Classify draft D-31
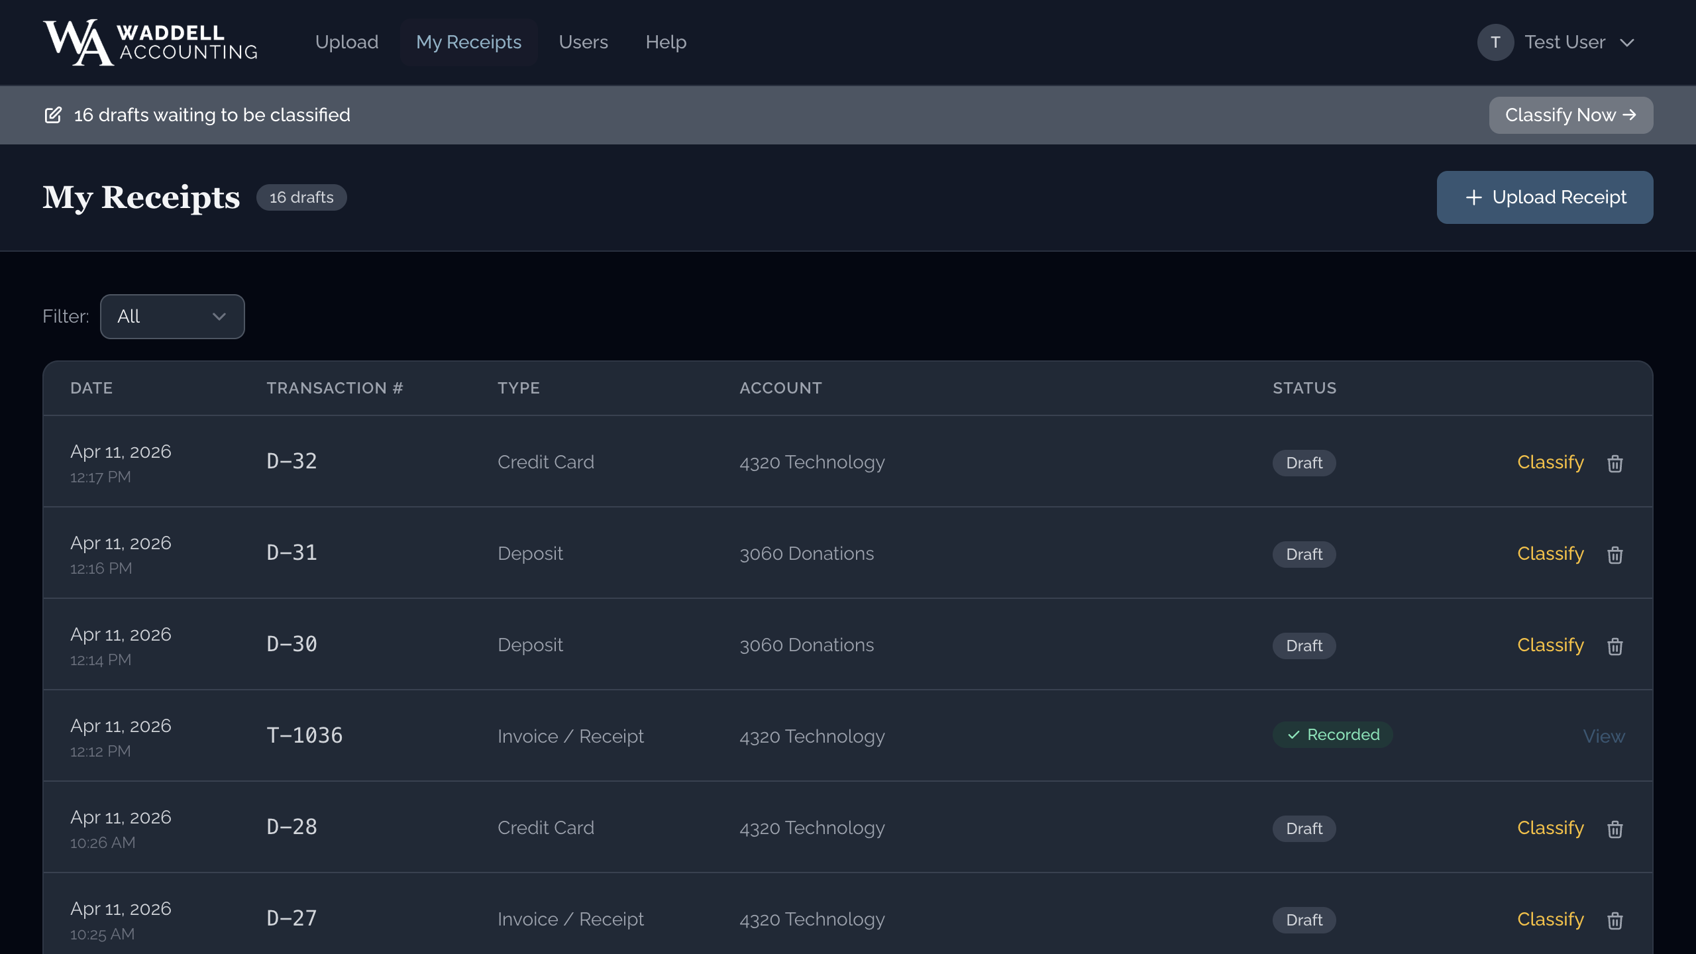This screenshot has height=954, width=1696. tap(1550, 554)
